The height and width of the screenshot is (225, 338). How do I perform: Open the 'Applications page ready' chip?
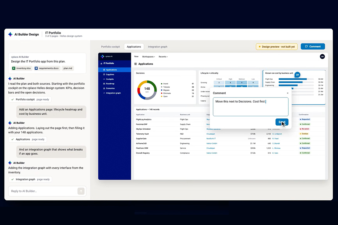(x=28, y=139)
